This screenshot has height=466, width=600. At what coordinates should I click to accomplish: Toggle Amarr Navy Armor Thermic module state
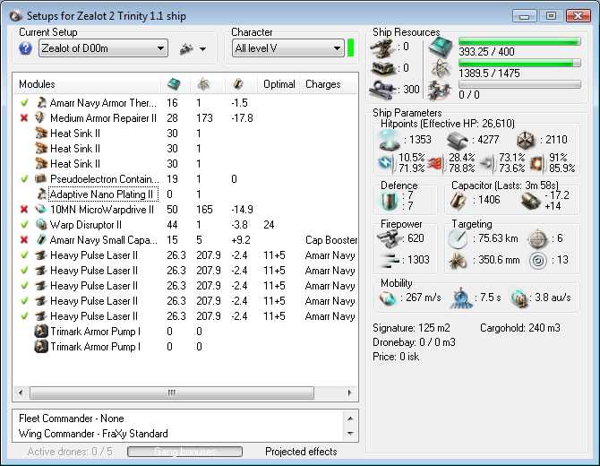pos(24,103)
